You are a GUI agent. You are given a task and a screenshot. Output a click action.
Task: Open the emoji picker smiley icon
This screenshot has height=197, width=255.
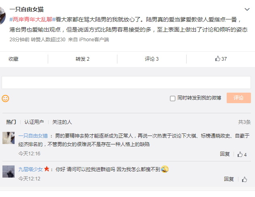pos(5,99)
